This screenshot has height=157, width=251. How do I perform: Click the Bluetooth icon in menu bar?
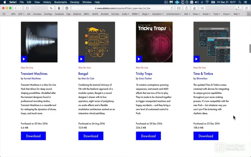pos(202,2)
